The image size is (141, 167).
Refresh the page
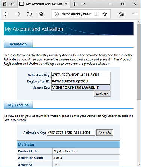29,14
